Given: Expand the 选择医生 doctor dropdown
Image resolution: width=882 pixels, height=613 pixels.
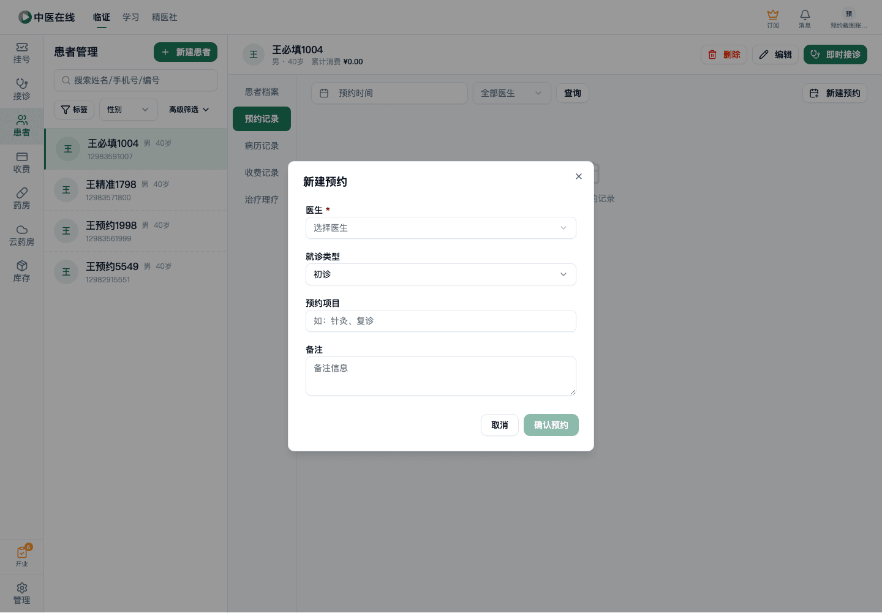Looking at the screenshot, I should click(x=441, y=228).
